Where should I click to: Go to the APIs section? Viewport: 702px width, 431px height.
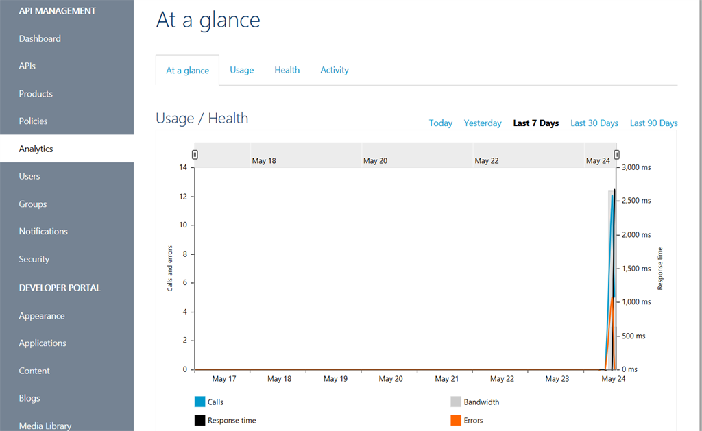(27, 66)
